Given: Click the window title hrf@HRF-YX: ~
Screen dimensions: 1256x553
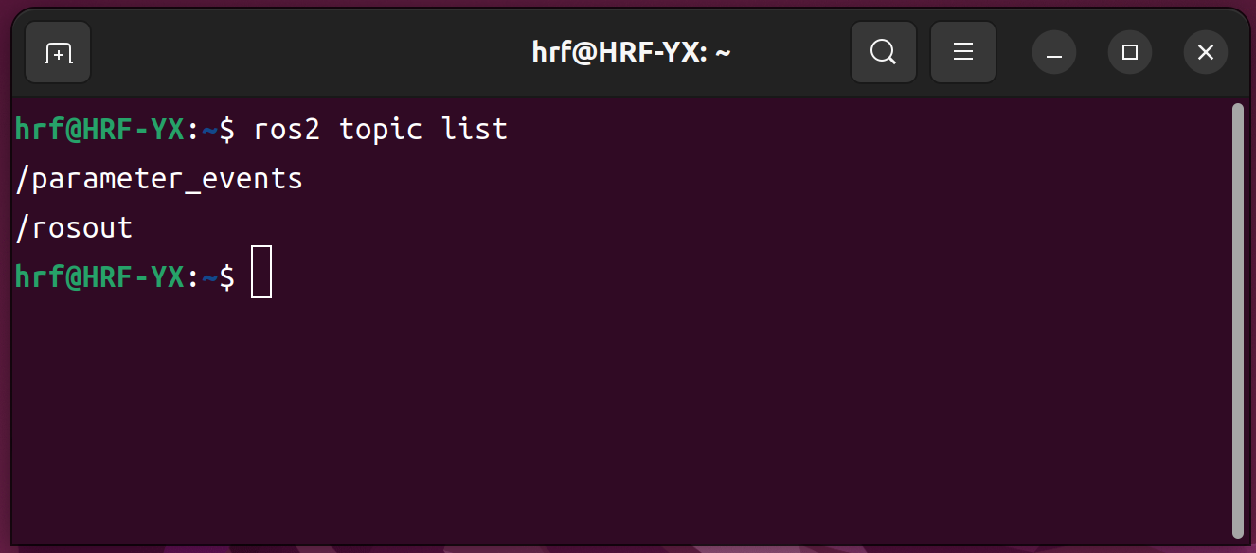Looking at the screenshot, I should point(631,53).
